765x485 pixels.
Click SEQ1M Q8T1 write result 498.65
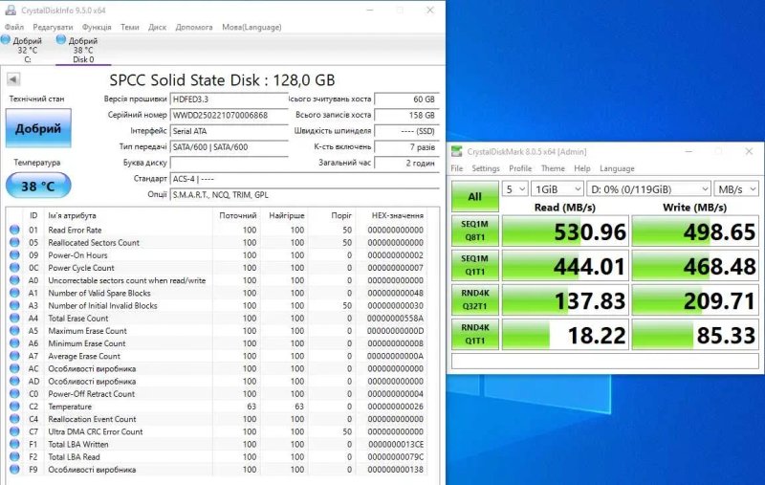click(695, 231)
